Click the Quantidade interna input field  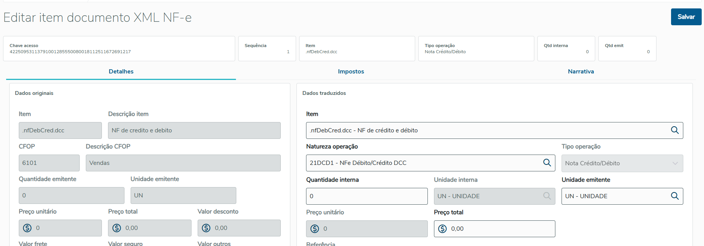pos(367,196)
